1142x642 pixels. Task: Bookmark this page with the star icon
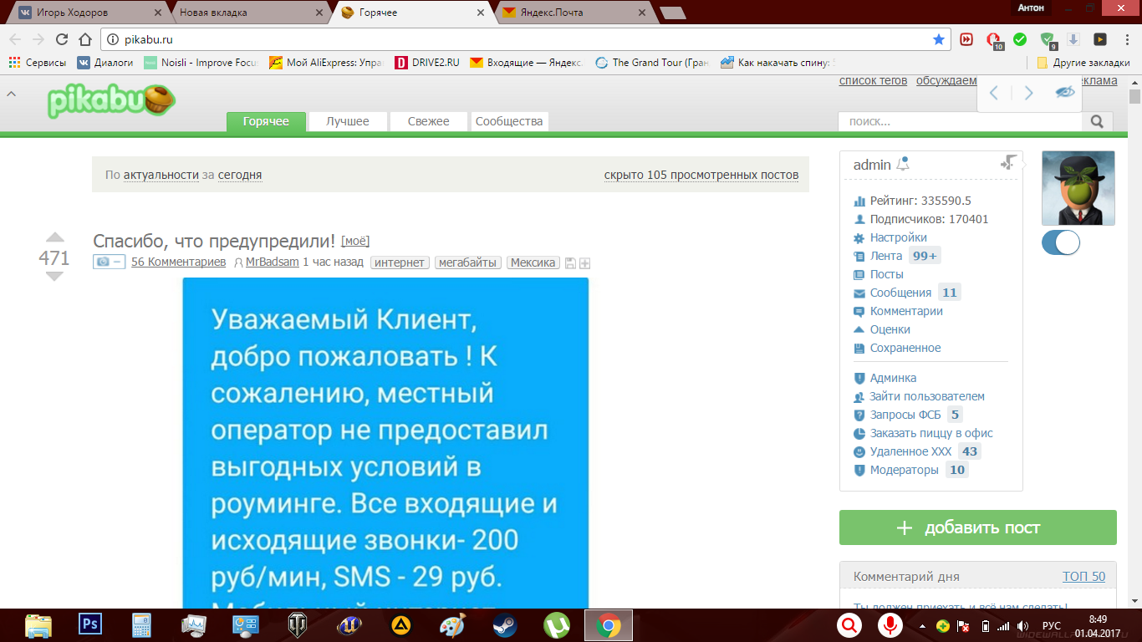tap(939, 39)
